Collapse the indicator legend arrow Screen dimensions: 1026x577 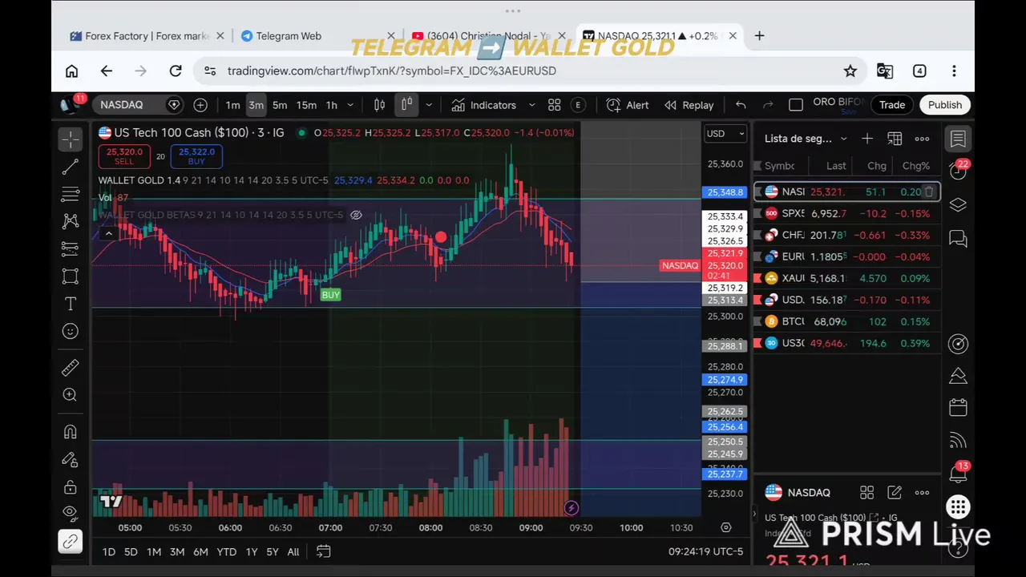tap(107, 233)
